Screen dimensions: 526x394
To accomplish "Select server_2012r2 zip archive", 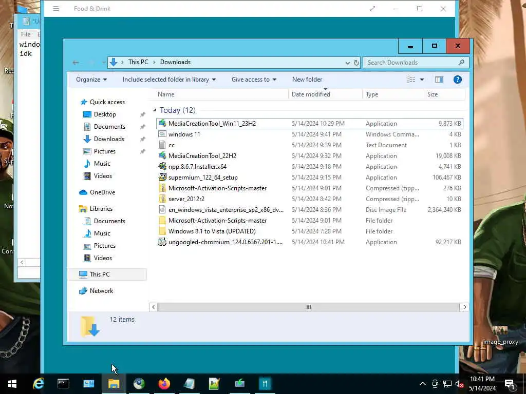I will (x=309, y=199).
